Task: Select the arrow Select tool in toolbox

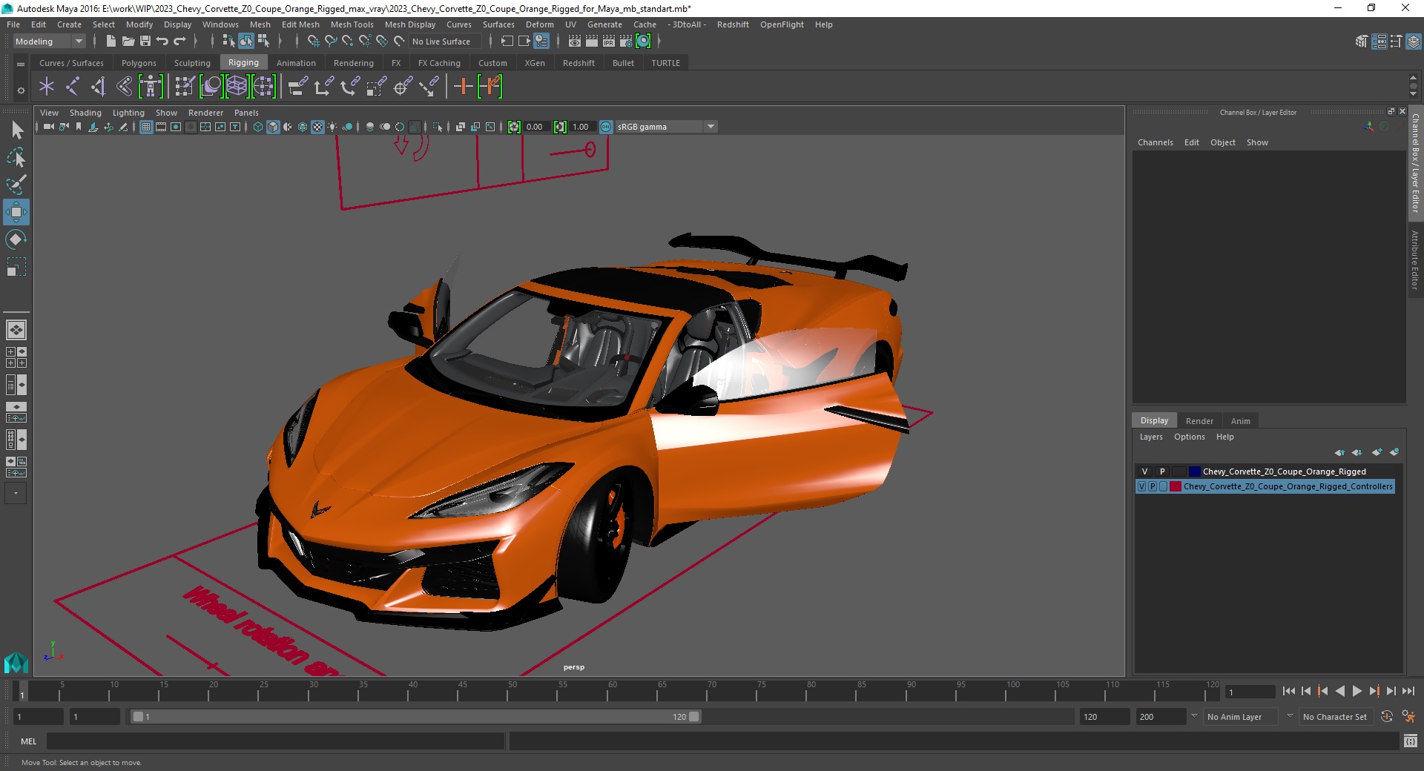Action: coord(16,130)
